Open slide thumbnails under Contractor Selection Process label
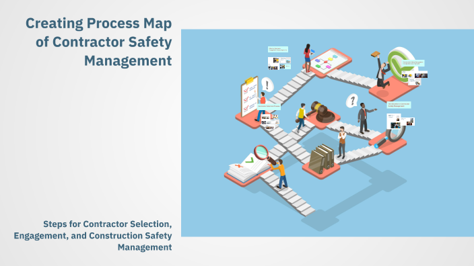 [270, 122]
